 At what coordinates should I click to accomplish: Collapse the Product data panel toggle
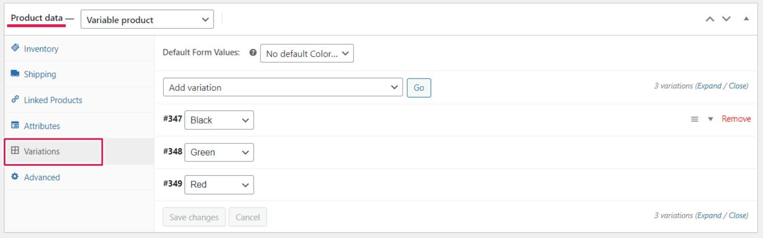pyautogui.click(x=746, y=18)
